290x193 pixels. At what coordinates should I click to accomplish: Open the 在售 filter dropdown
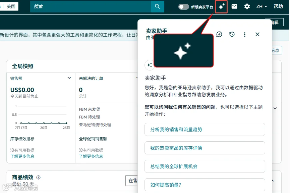click(132, 181)
